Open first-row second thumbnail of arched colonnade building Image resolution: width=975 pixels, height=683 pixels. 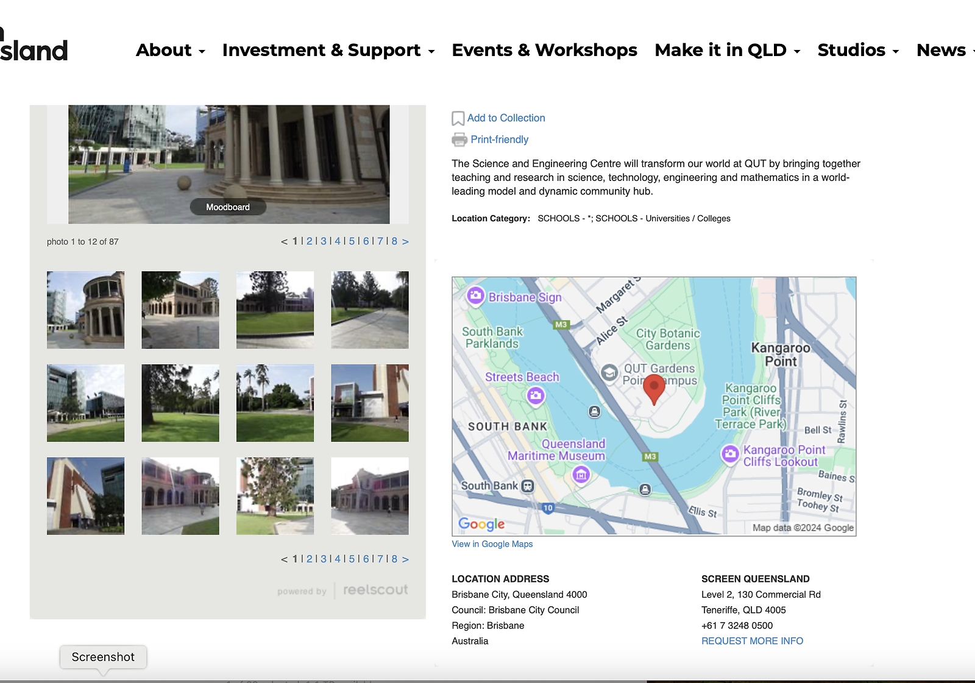pos(180,310)
